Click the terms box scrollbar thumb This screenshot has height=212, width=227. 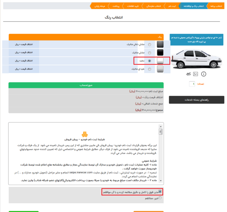tap(160, 132)
